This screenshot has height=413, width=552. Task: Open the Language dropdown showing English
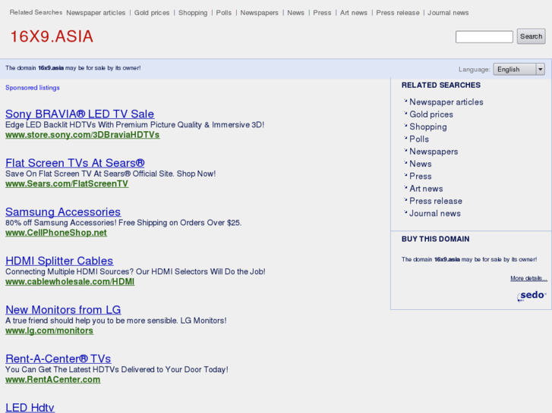[519, 69]
